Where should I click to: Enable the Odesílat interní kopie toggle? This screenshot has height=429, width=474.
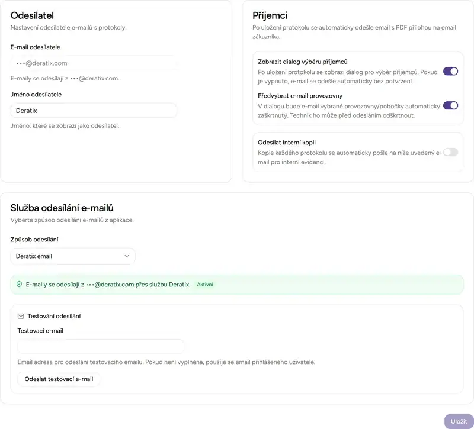pyautogui.click(x=451, y=151)
